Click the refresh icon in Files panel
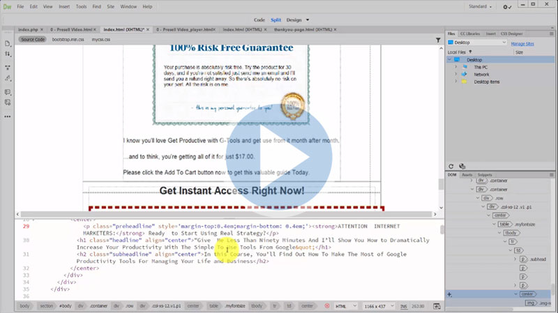The height and width of the screenshot is (313, 558). click(x=451, y=166)
